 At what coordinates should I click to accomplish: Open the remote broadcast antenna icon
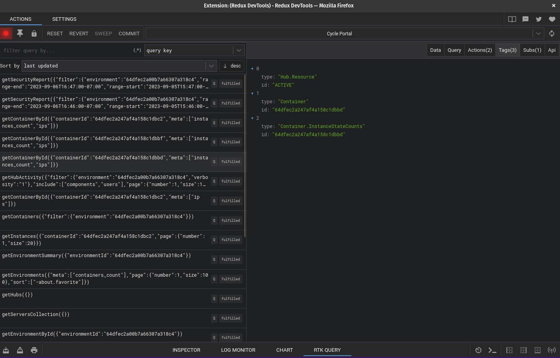click(x=552, y=350)
